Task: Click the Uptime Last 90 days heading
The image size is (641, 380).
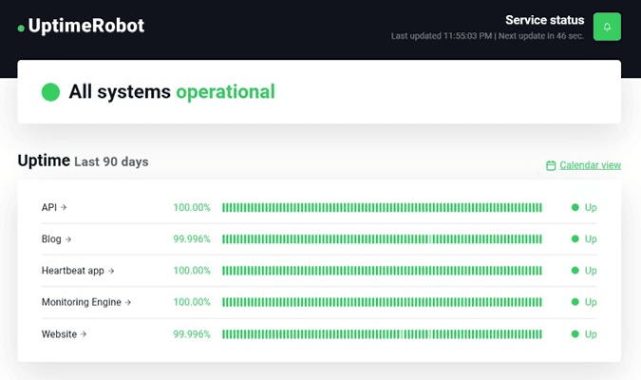Action: pos(83,161)
